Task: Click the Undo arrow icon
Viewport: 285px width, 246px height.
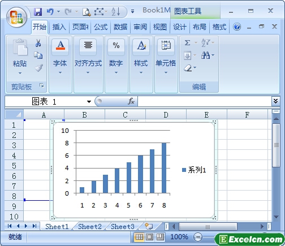Action: tap(50, 12)
